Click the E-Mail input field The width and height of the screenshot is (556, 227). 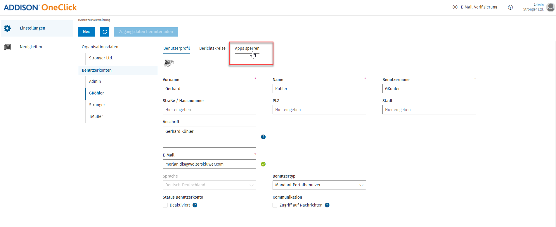pyautogui.click(x=209, y=164)
